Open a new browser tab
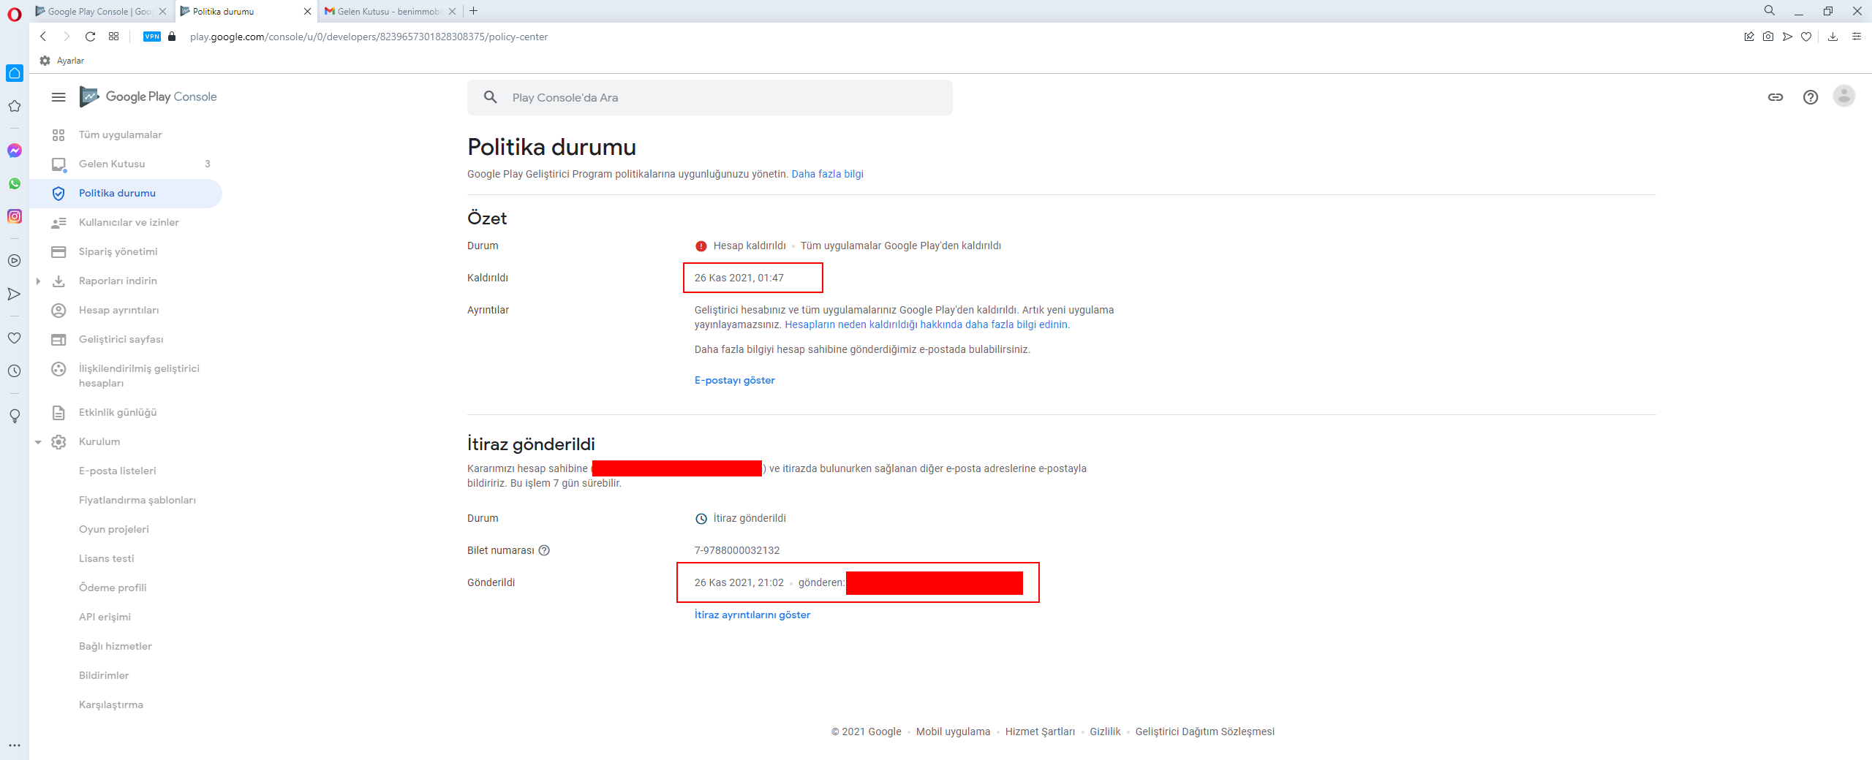Image resolution: width=1872 pixels, height=760 pixels. tap(474, 11)
